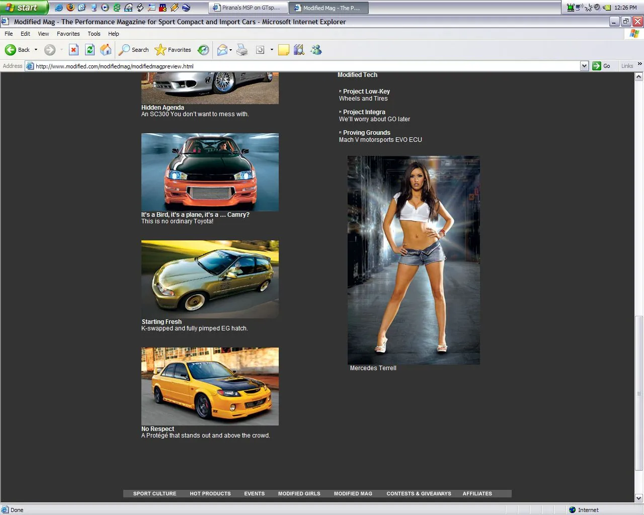Open the Project Integra article link

click(364, 112)
